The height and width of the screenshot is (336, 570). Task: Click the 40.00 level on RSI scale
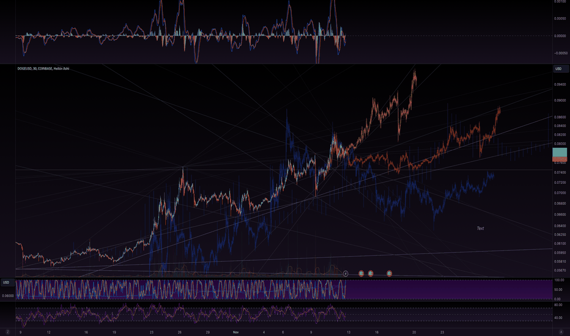click(558, 318)
